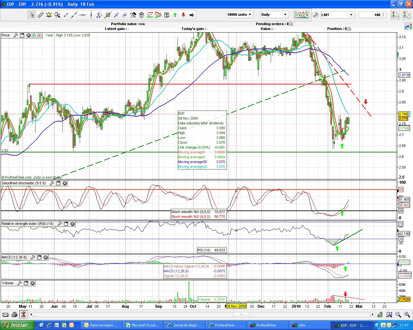Screen dimensions: 413x330
Task: Click the envelope mail icon
Action: (x=5, y=315)
